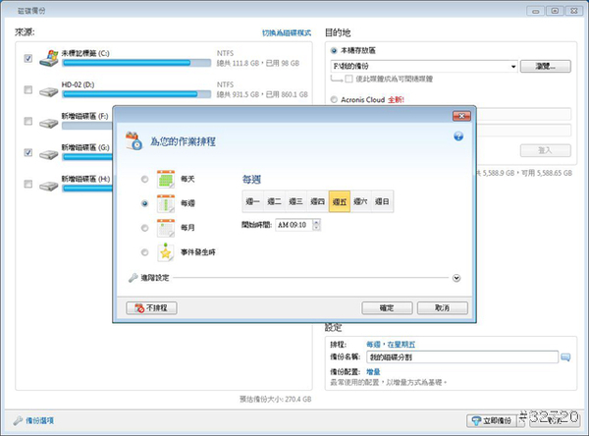Click the 瀏覽... browse button
Screen dimensions: 589x436
click(546, 67)
